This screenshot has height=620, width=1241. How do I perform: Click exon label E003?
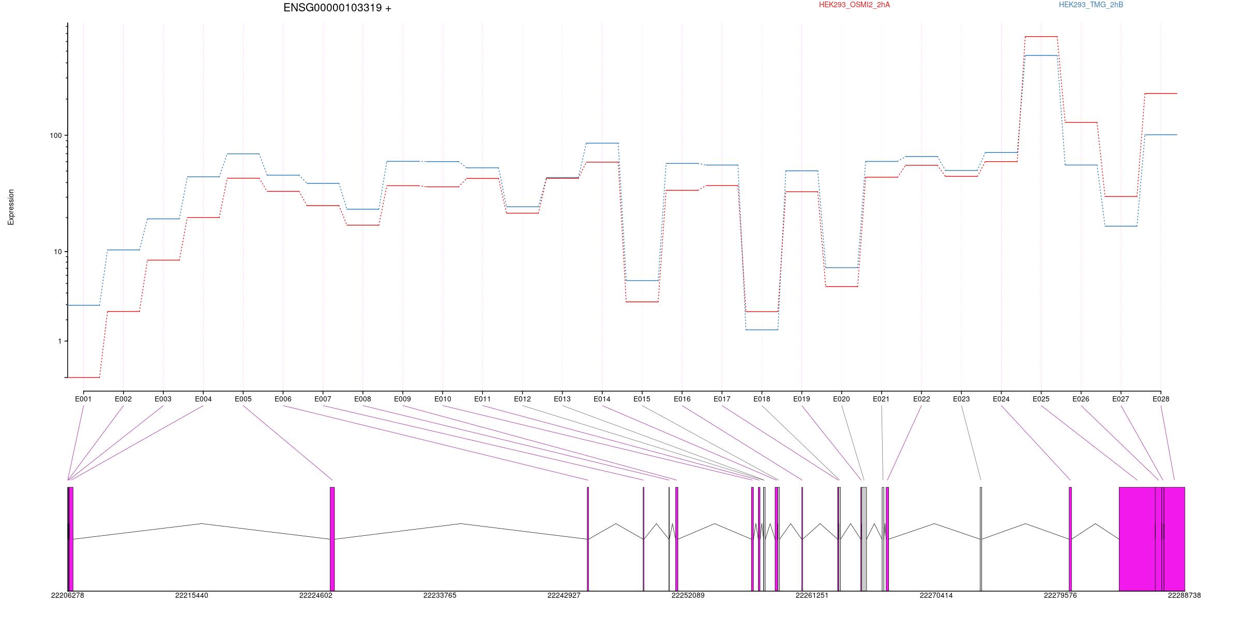[163, 399]
